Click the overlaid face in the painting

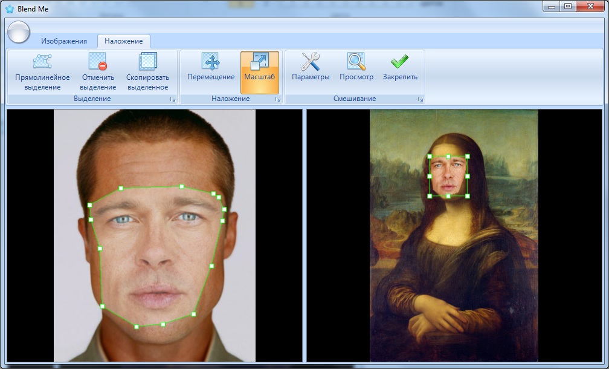448,177
